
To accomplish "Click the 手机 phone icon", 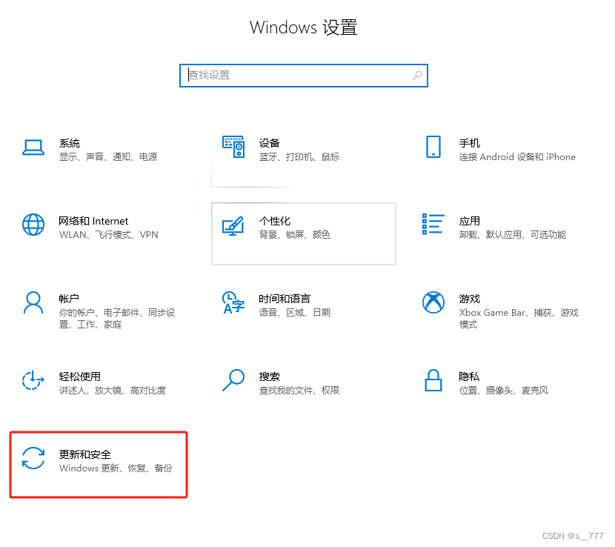I will tap(433, 147).
